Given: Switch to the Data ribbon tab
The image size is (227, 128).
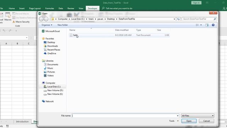Looking at the screenshot, I should pyautogui.click(x=61, y=9).
